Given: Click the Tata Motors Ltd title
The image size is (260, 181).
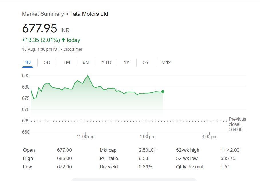Looking at the screenshot, I should (89, 14).
